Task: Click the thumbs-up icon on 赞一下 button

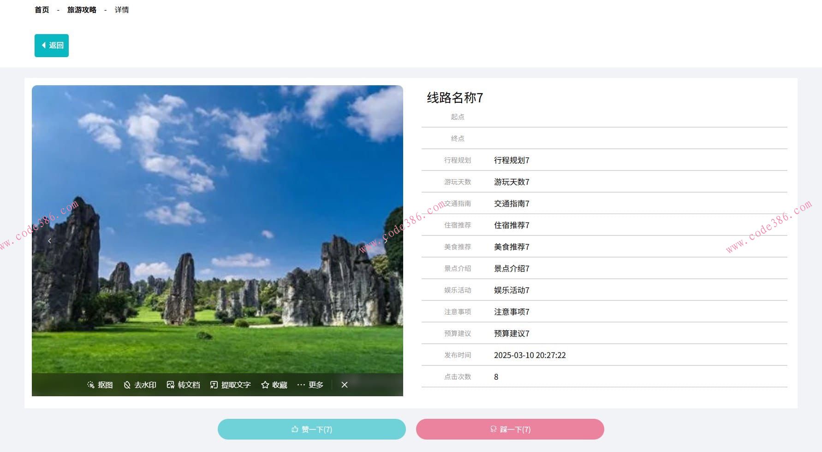Action: [294, 429]
